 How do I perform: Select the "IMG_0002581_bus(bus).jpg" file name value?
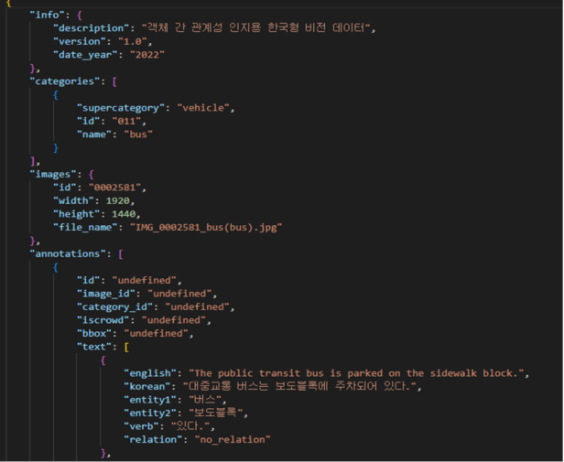[206, 228]
